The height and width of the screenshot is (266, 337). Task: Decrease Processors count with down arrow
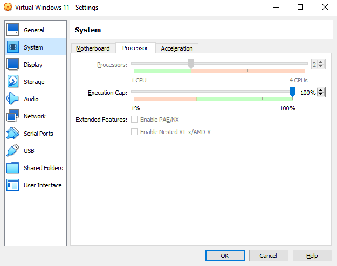click(321, 66)
